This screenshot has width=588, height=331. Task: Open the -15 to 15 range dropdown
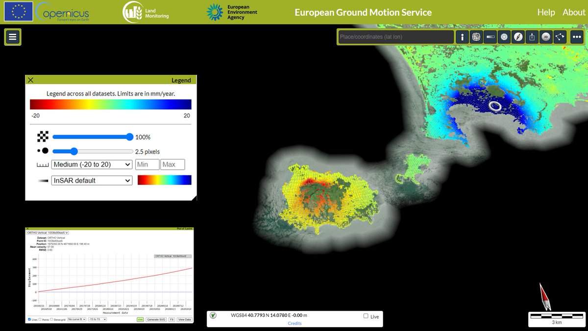[x=97, y=319]
